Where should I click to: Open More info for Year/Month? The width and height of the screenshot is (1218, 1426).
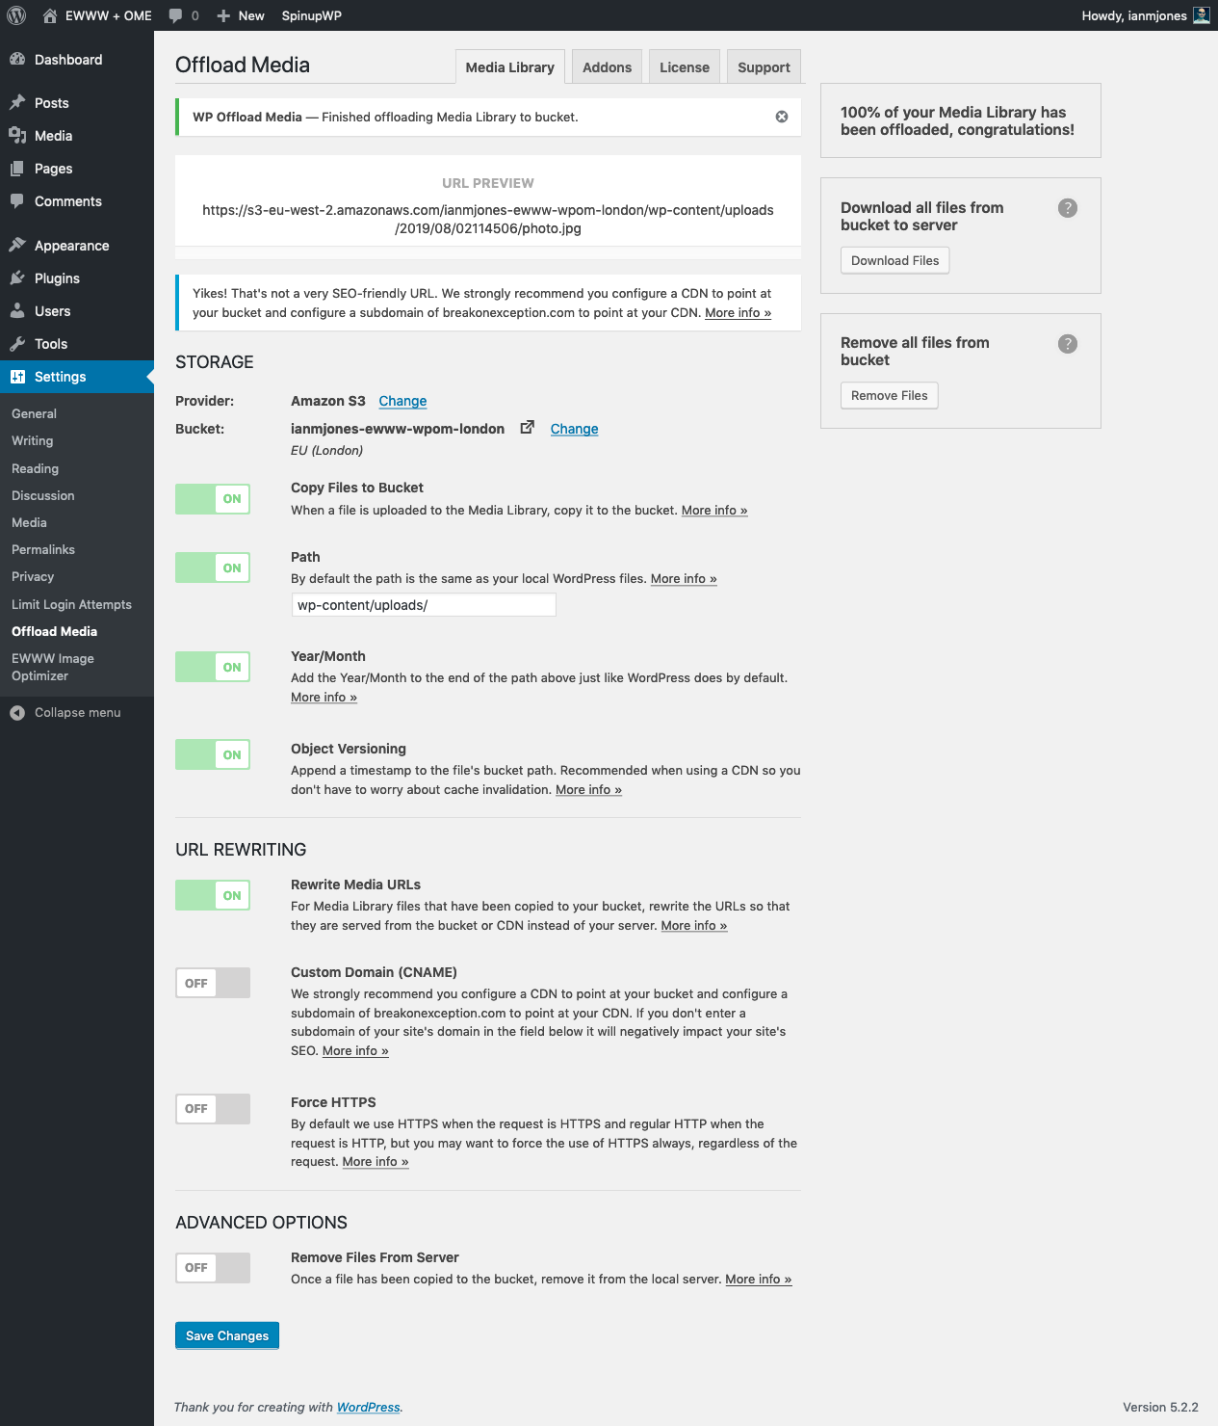[x=324, y=698]
